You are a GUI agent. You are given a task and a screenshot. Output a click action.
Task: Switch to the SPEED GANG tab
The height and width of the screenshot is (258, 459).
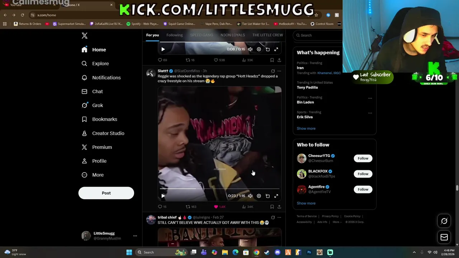202,35
